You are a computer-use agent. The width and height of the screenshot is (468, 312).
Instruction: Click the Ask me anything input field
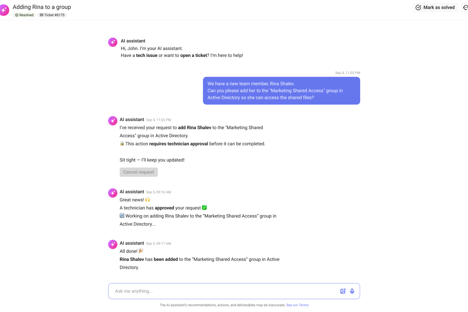(x=221, y=291)
